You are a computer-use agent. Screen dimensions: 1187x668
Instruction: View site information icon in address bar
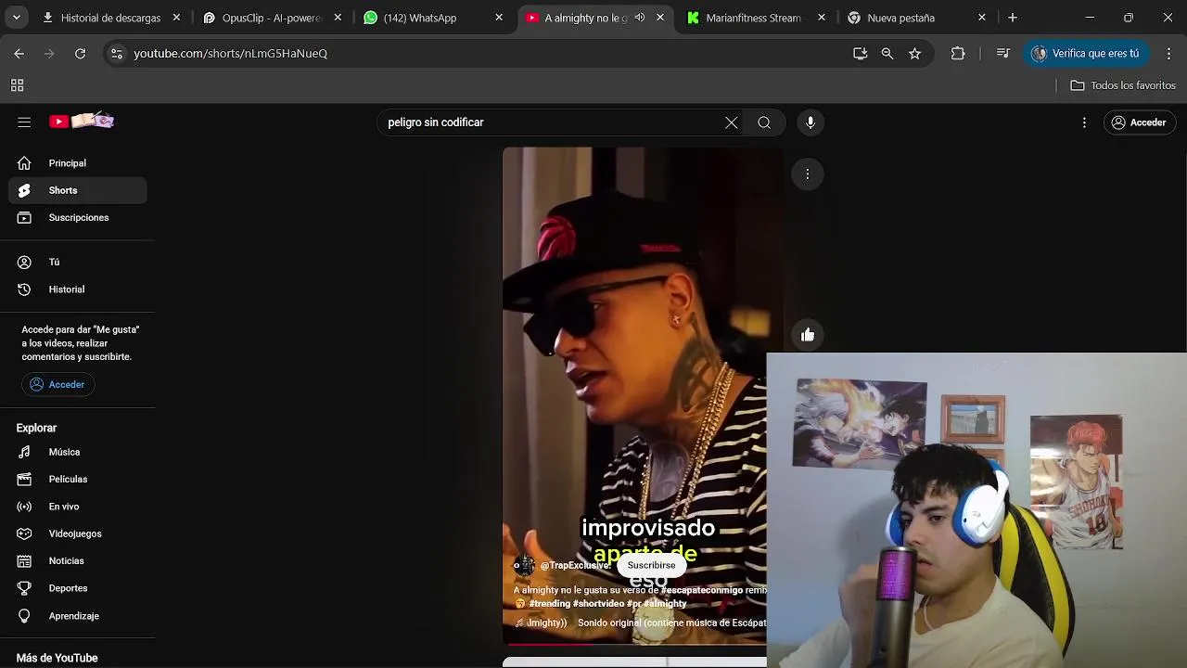pyautogui.click(x=116, y=54)
